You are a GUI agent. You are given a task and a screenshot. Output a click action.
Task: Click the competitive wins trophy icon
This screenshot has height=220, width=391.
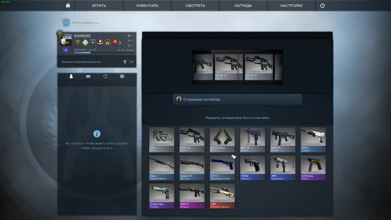125,62
